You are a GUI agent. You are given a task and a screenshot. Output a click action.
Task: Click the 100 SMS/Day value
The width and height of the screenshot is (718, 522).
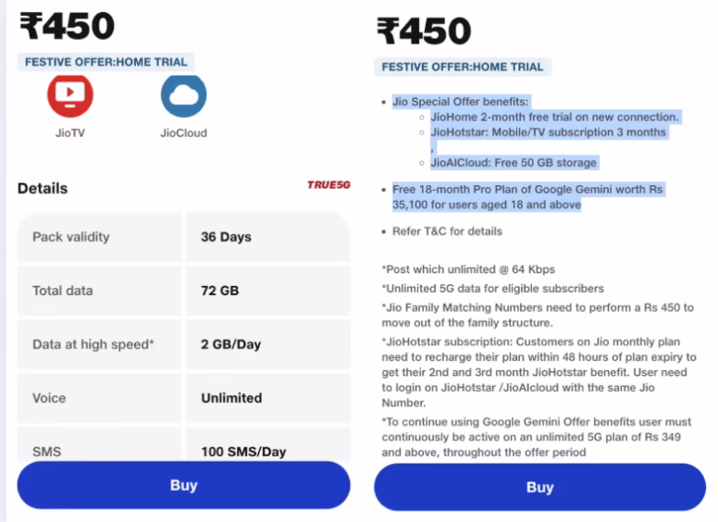pos(243,453)
